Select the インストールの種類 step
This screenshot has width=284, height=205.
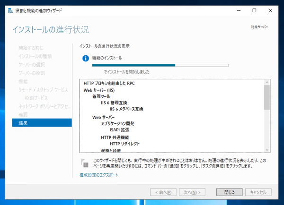(x=35, y=56)
